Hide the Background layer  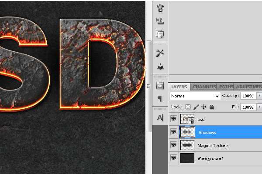(x=174, y=158)
